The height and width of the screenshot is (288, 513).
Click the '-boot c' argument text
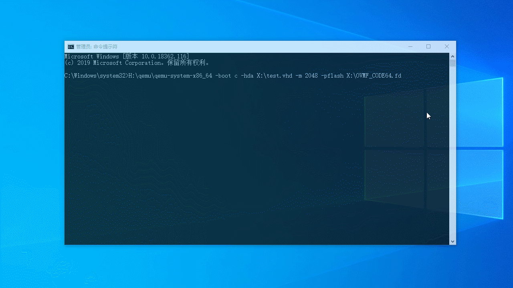coord(226,76)
